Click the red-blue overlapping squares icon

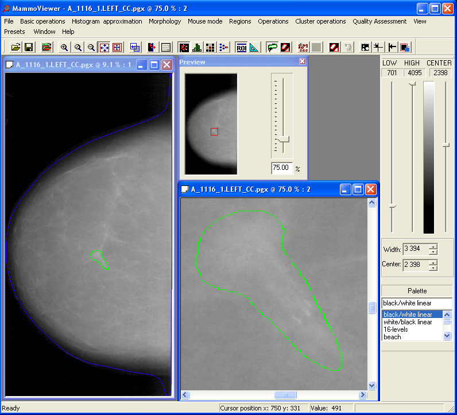point(405,47)
